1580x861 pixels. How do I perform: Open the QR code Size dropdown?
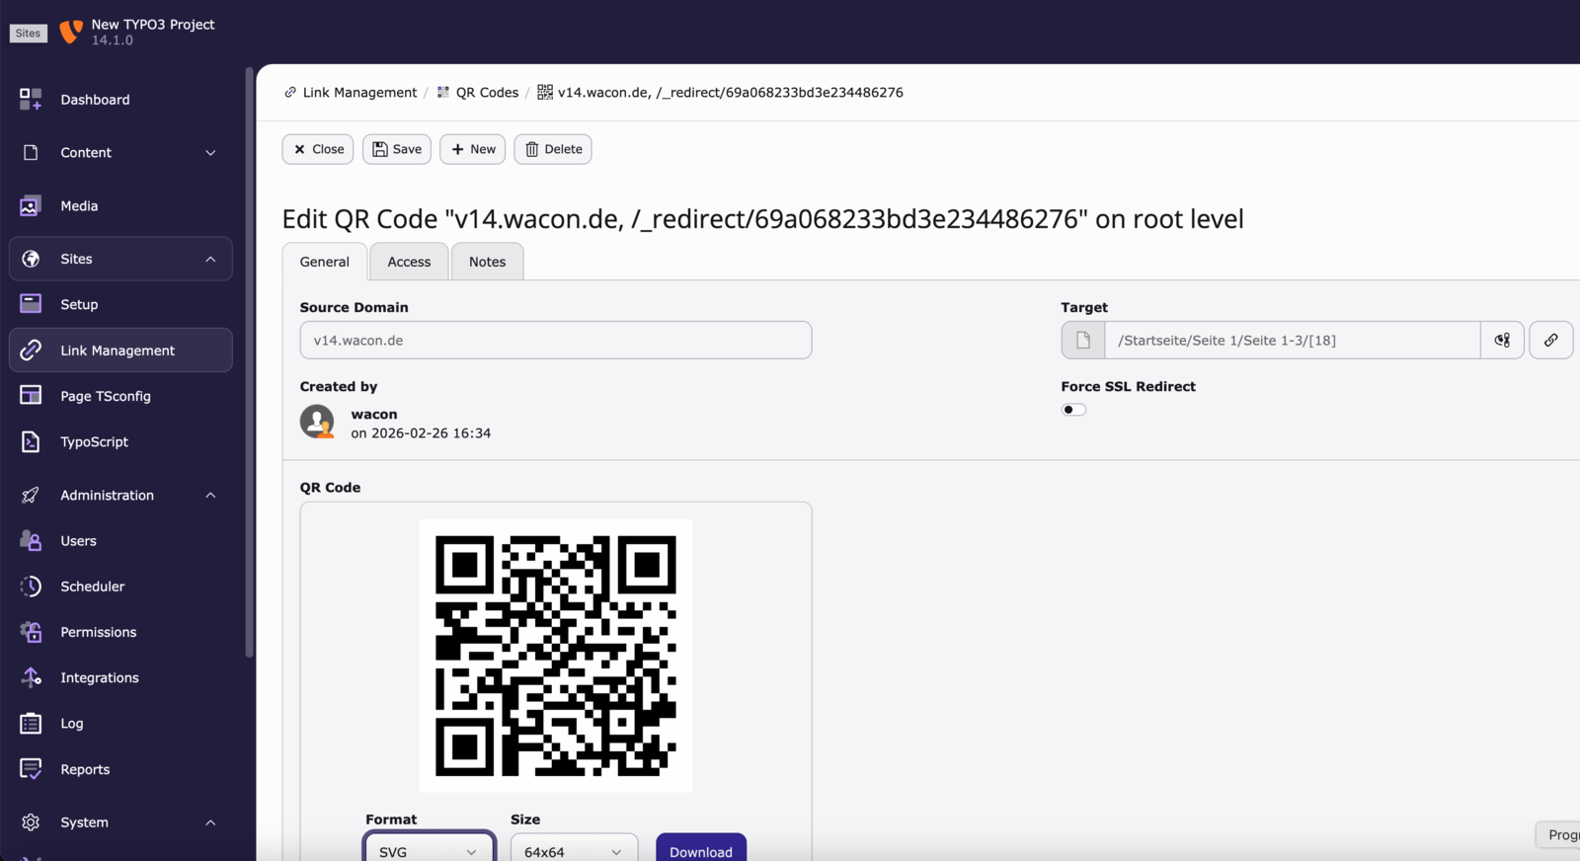[x=573, y=850]
